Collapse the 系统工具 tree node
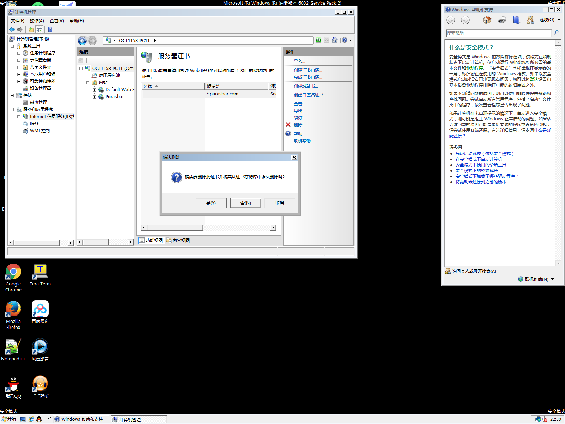This screenshot has height=424, width=565. 12,46
